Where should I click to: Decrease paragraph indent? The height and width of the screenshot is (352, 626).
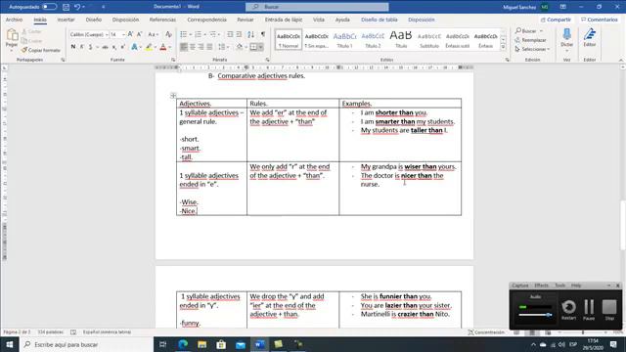tap(230, 35)
